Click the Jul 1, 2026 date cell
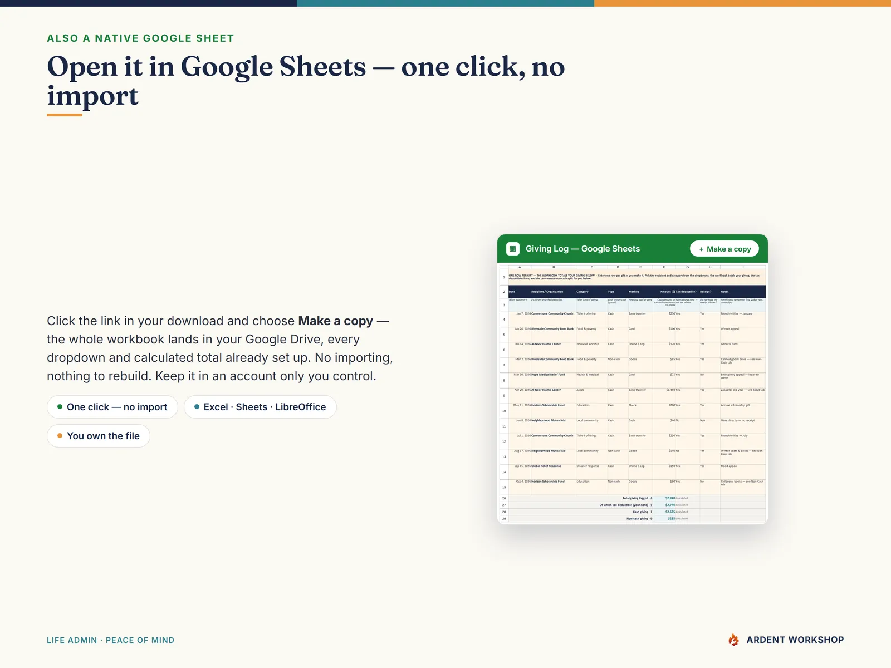Screen dimensions: 891x668 coord(520,441)
